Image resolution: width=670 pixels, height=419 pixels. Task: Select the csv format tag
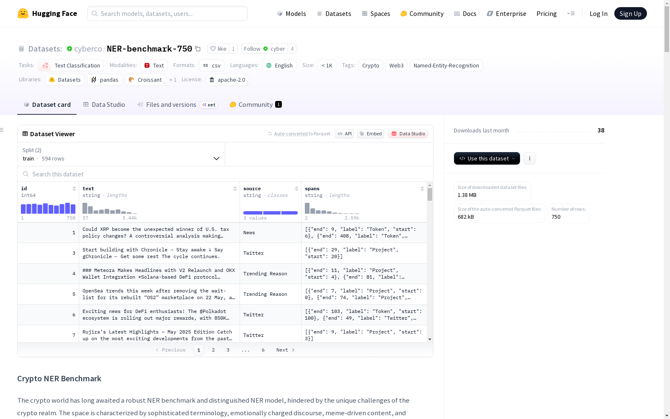tap(211, 65)
